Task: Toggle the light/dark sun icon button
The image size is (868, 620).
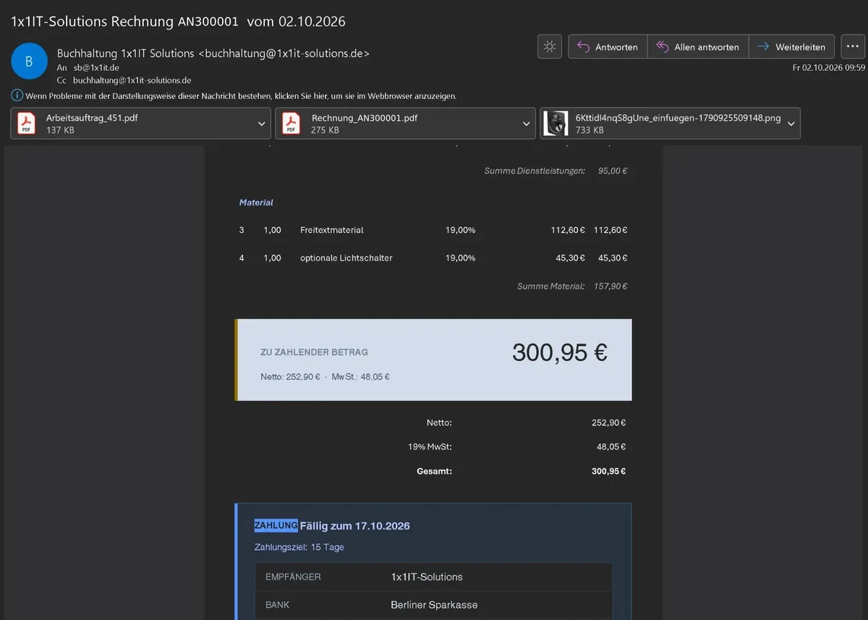Action: tap(550, 47)
